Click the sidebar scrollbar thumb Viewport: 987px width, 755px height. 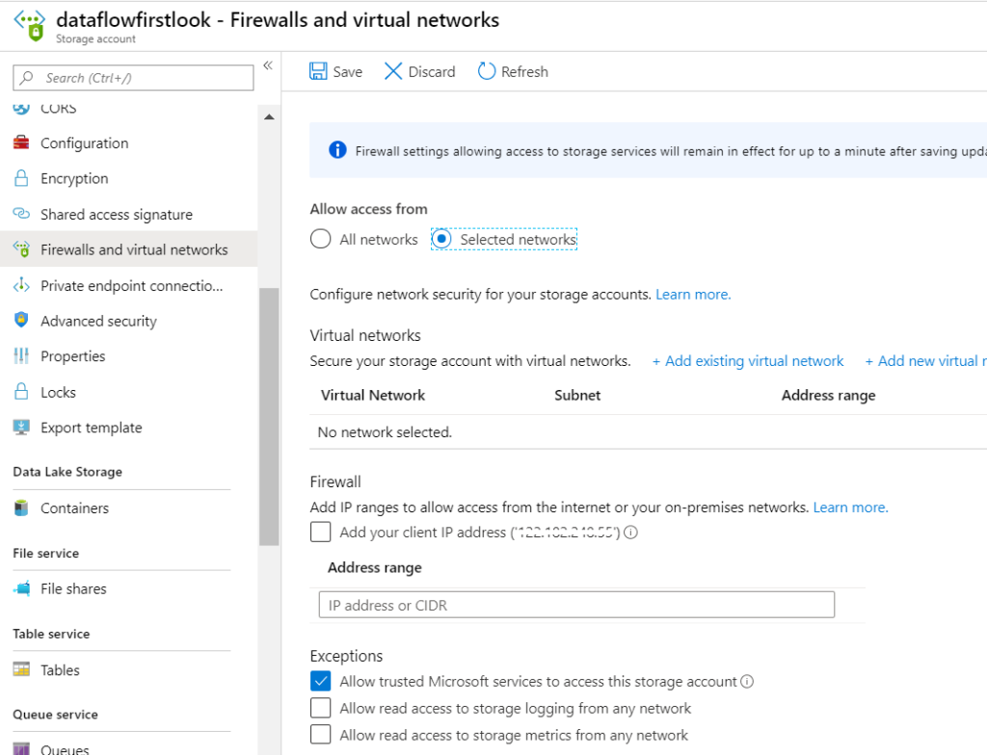(270, 417)
